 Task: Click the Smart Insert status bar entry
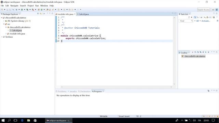tap(124, 116)
